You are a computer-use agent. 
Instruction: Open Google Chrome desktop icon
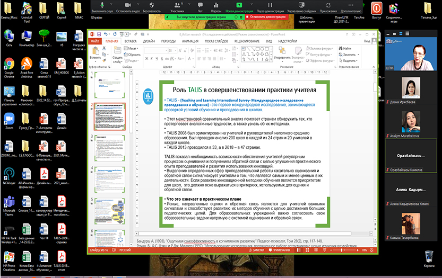9,66
